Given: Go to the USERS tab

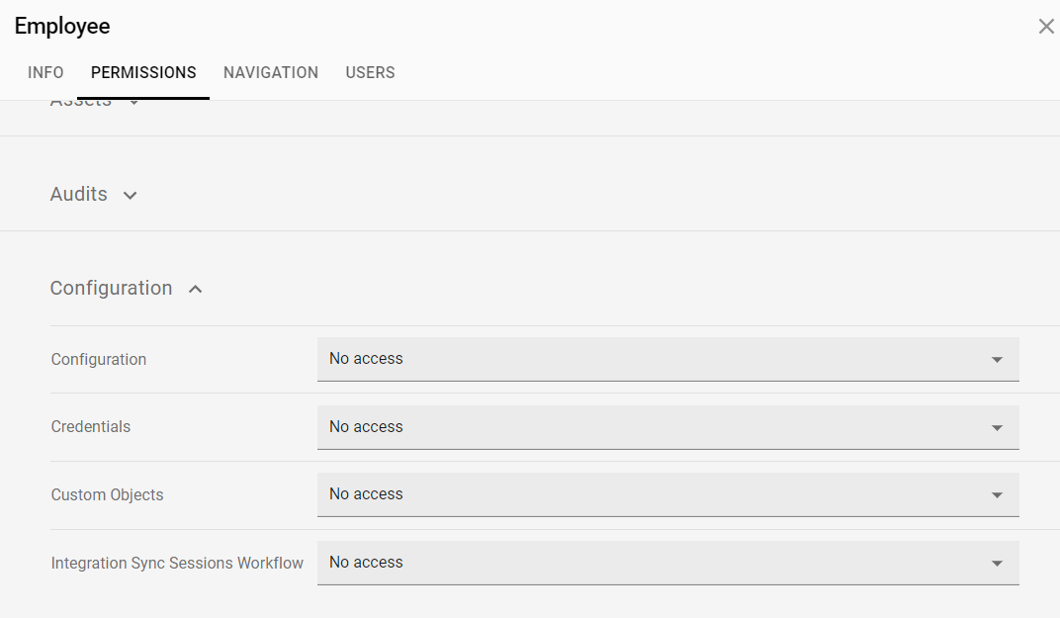Looking at the screenshot, I should 370,72.
